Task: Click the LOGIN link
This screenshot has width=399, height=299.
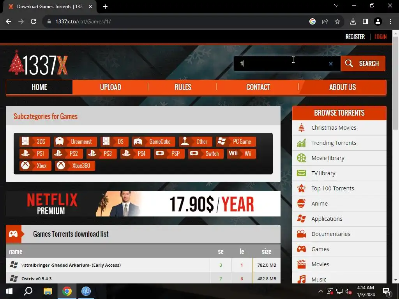Action: [x=380, y=37]
